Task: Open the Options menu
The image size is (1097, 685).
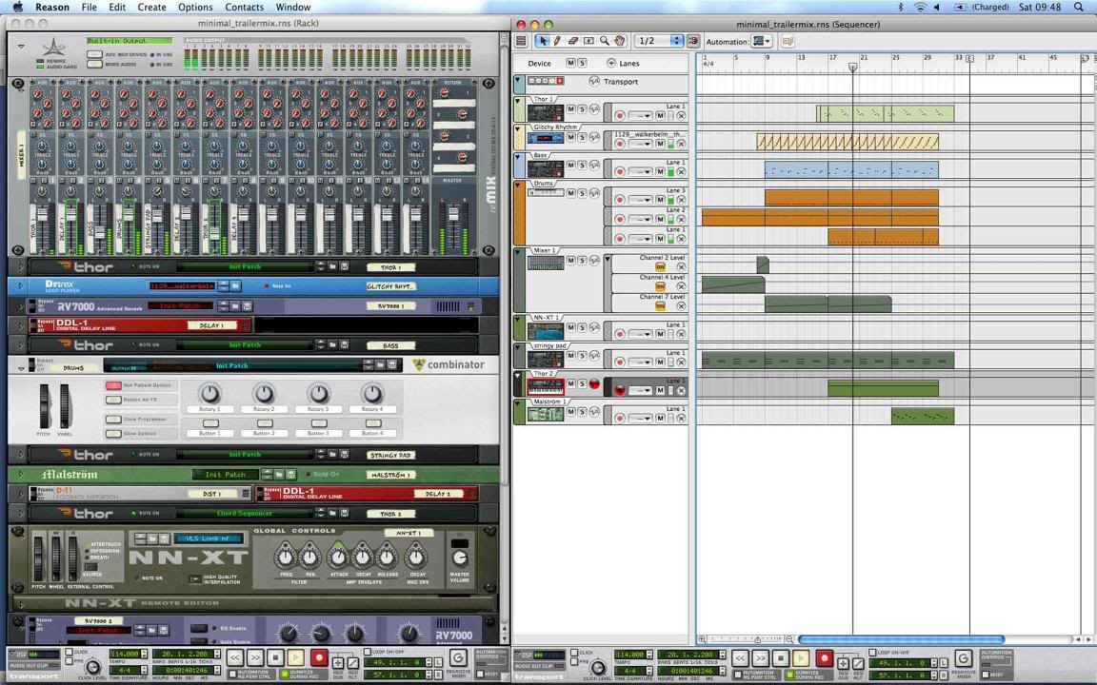Action: pyautogui.click(x=195, y=7)
